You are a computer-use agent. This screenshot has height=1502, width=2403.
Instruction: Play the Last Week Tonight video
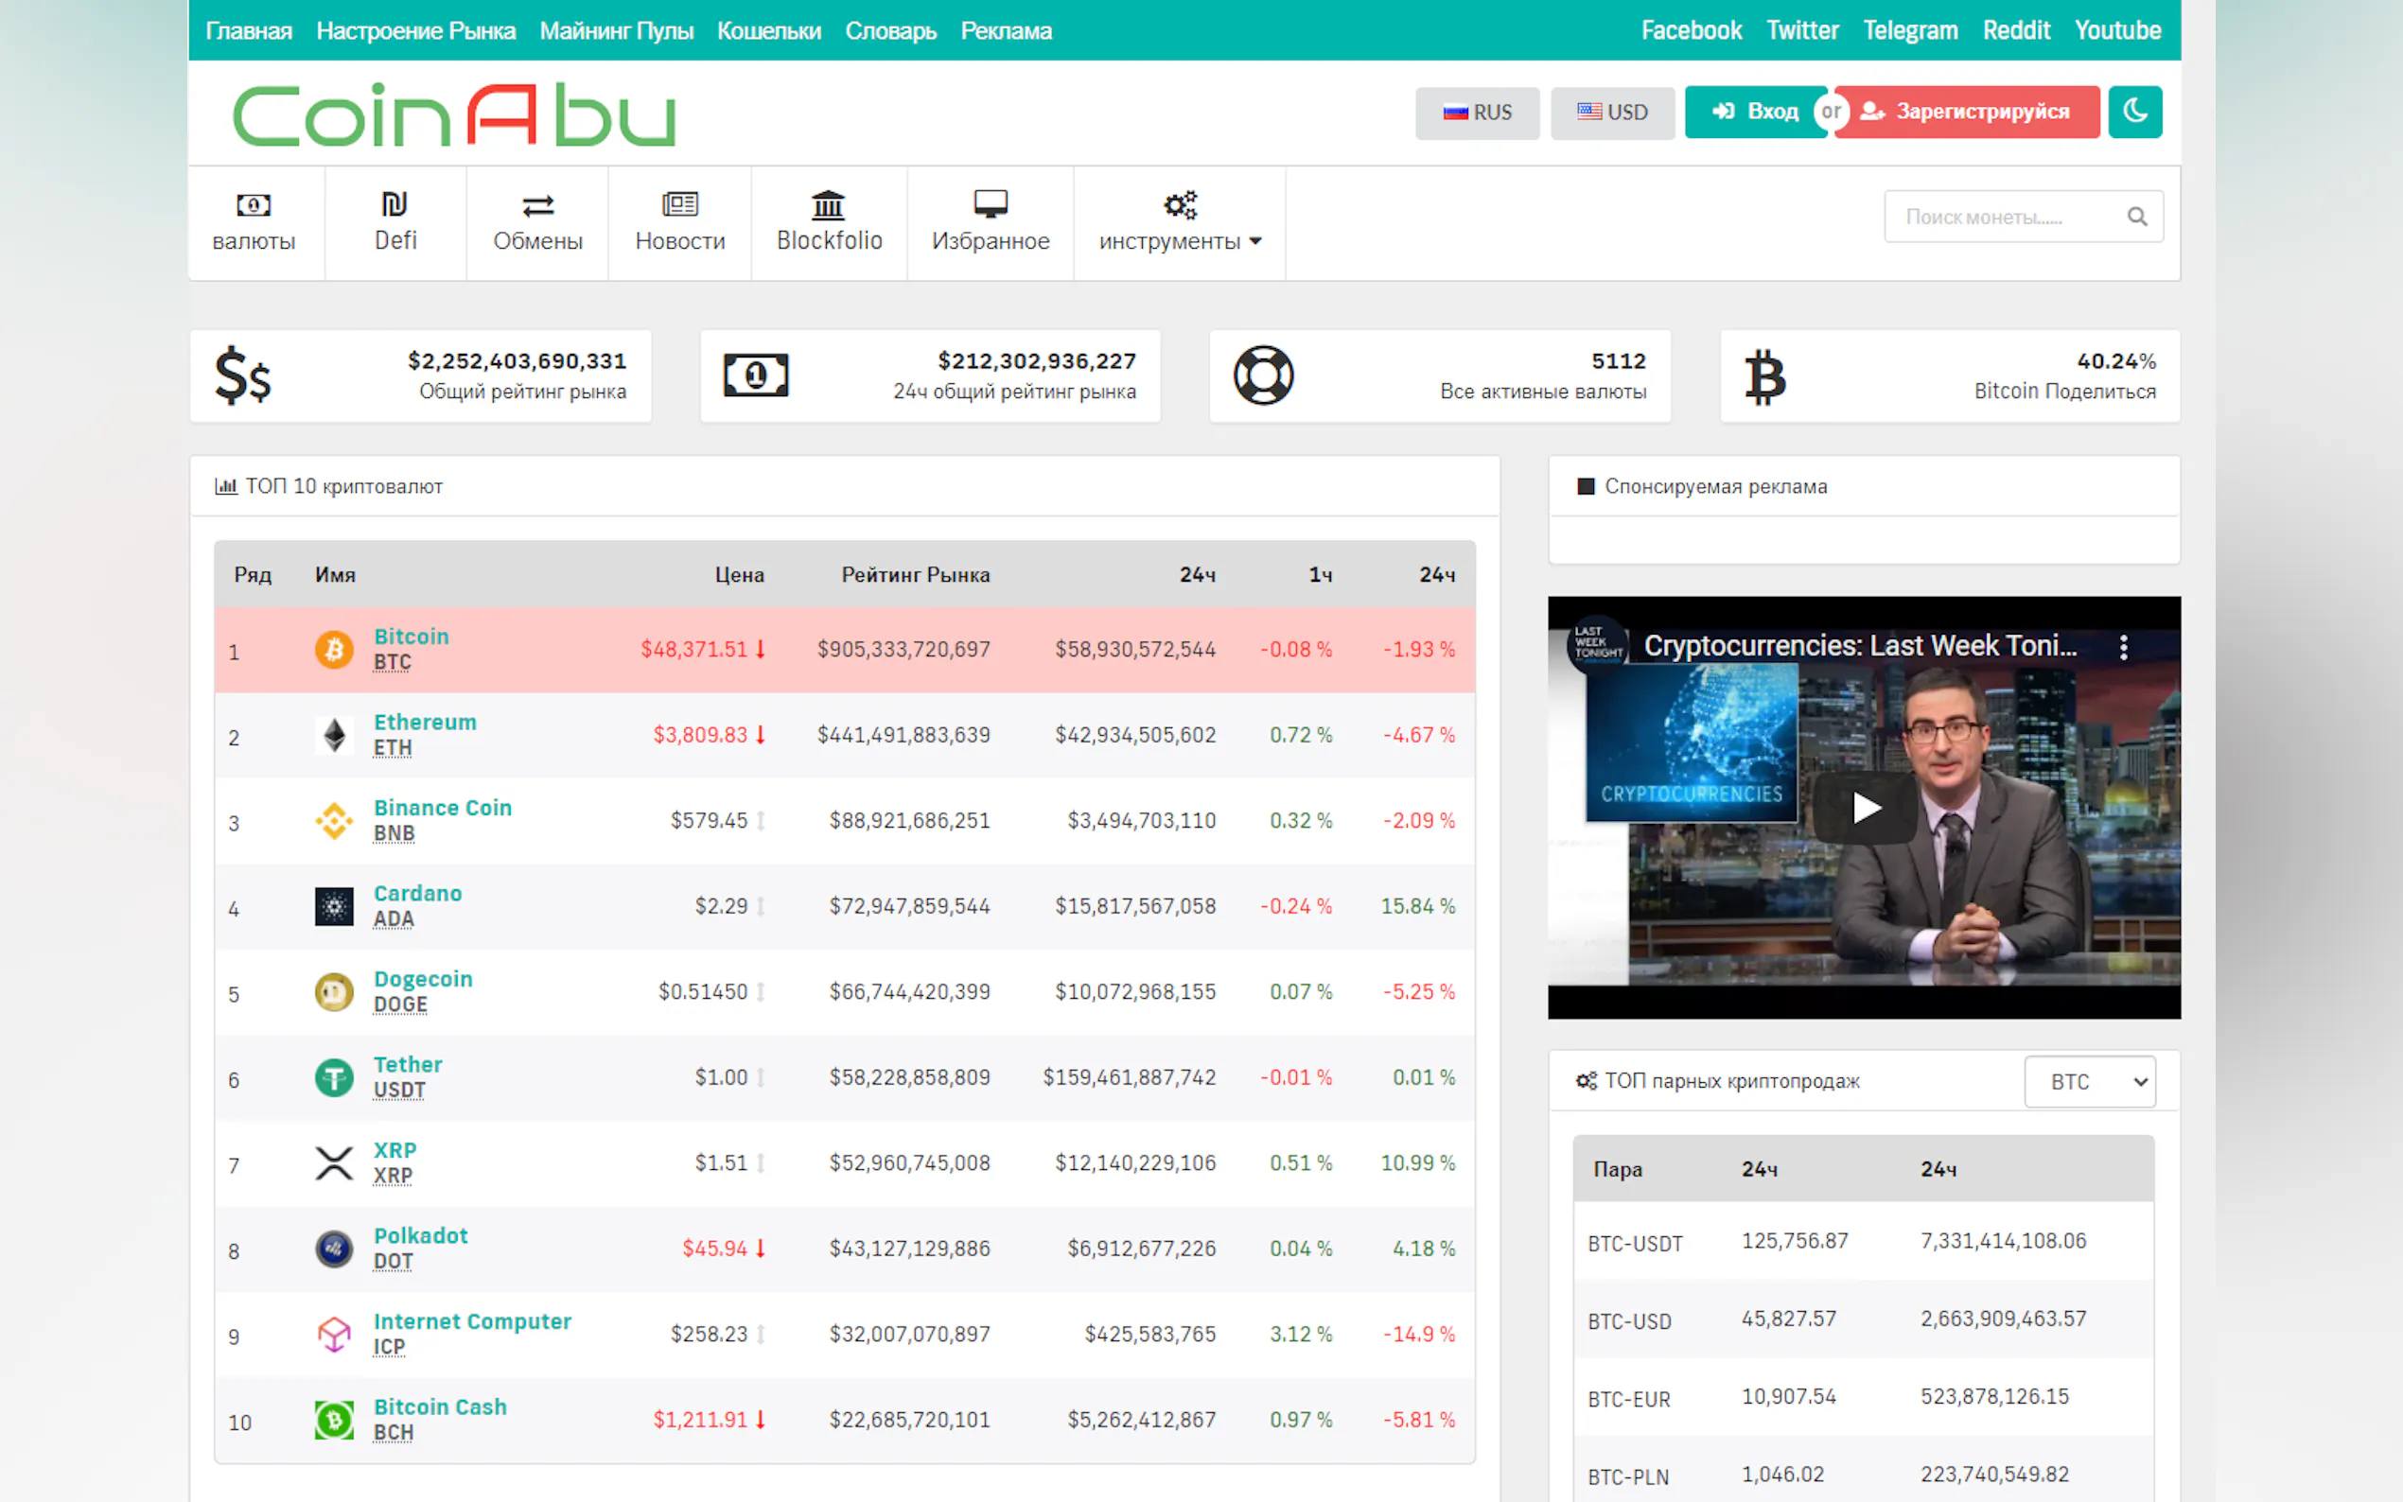(x=1865, y=808)
